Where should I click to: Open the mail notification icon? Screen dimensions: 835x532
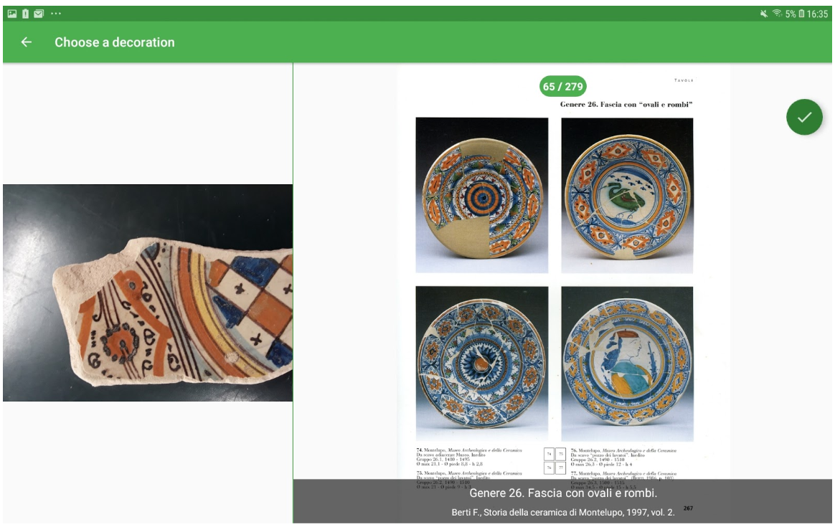[x=39, y=14]
